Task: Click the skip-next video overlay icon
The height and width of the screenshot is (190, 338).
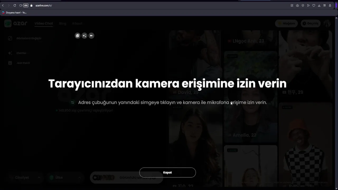Action: pos(91,36)
